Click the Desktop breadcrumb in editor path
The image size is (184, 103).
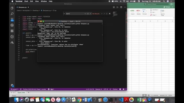(x=36, y=11)
